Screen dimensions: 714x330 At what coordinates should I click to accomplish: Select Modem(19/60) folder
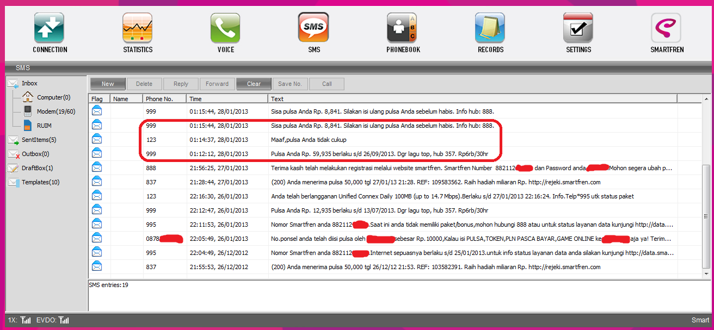point(56,111)
